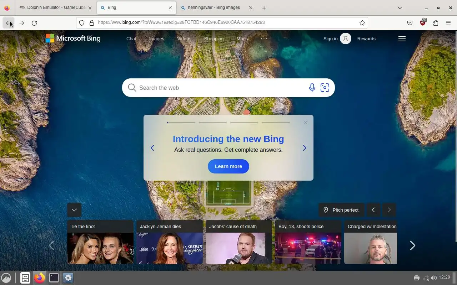Open Pitch perfect image info

point(341,210)
